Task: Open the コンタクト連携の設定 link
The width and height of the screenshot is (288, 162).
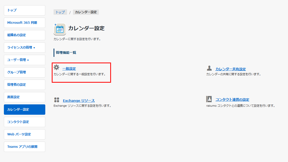Action: (x=232, y=99)
